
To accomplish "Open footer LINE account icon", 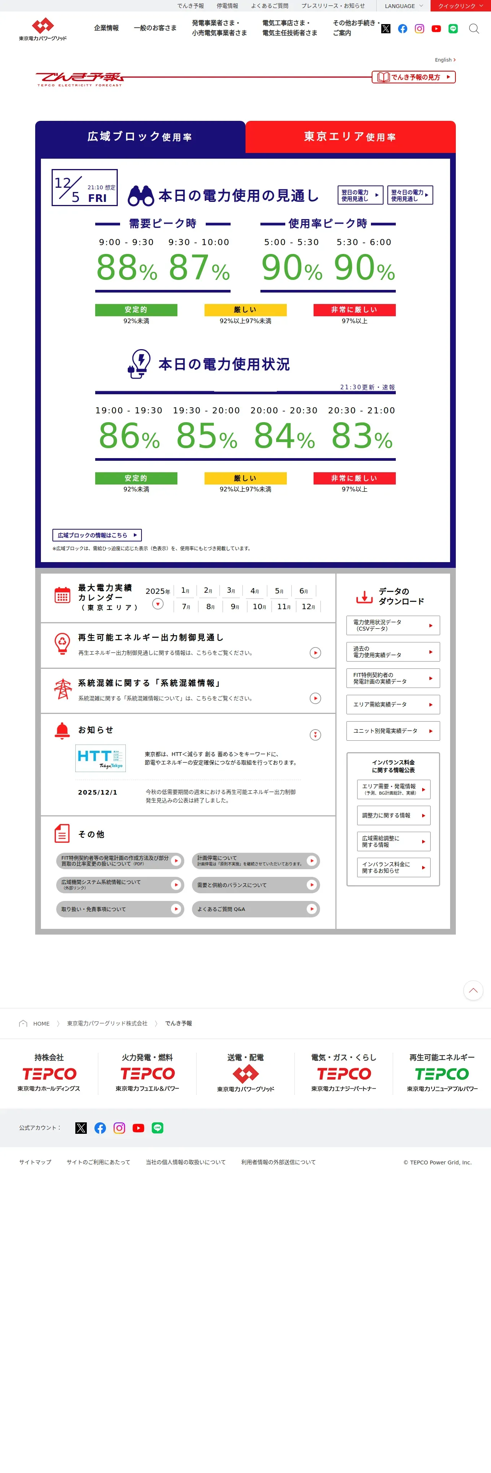I will coord(158,1128).
